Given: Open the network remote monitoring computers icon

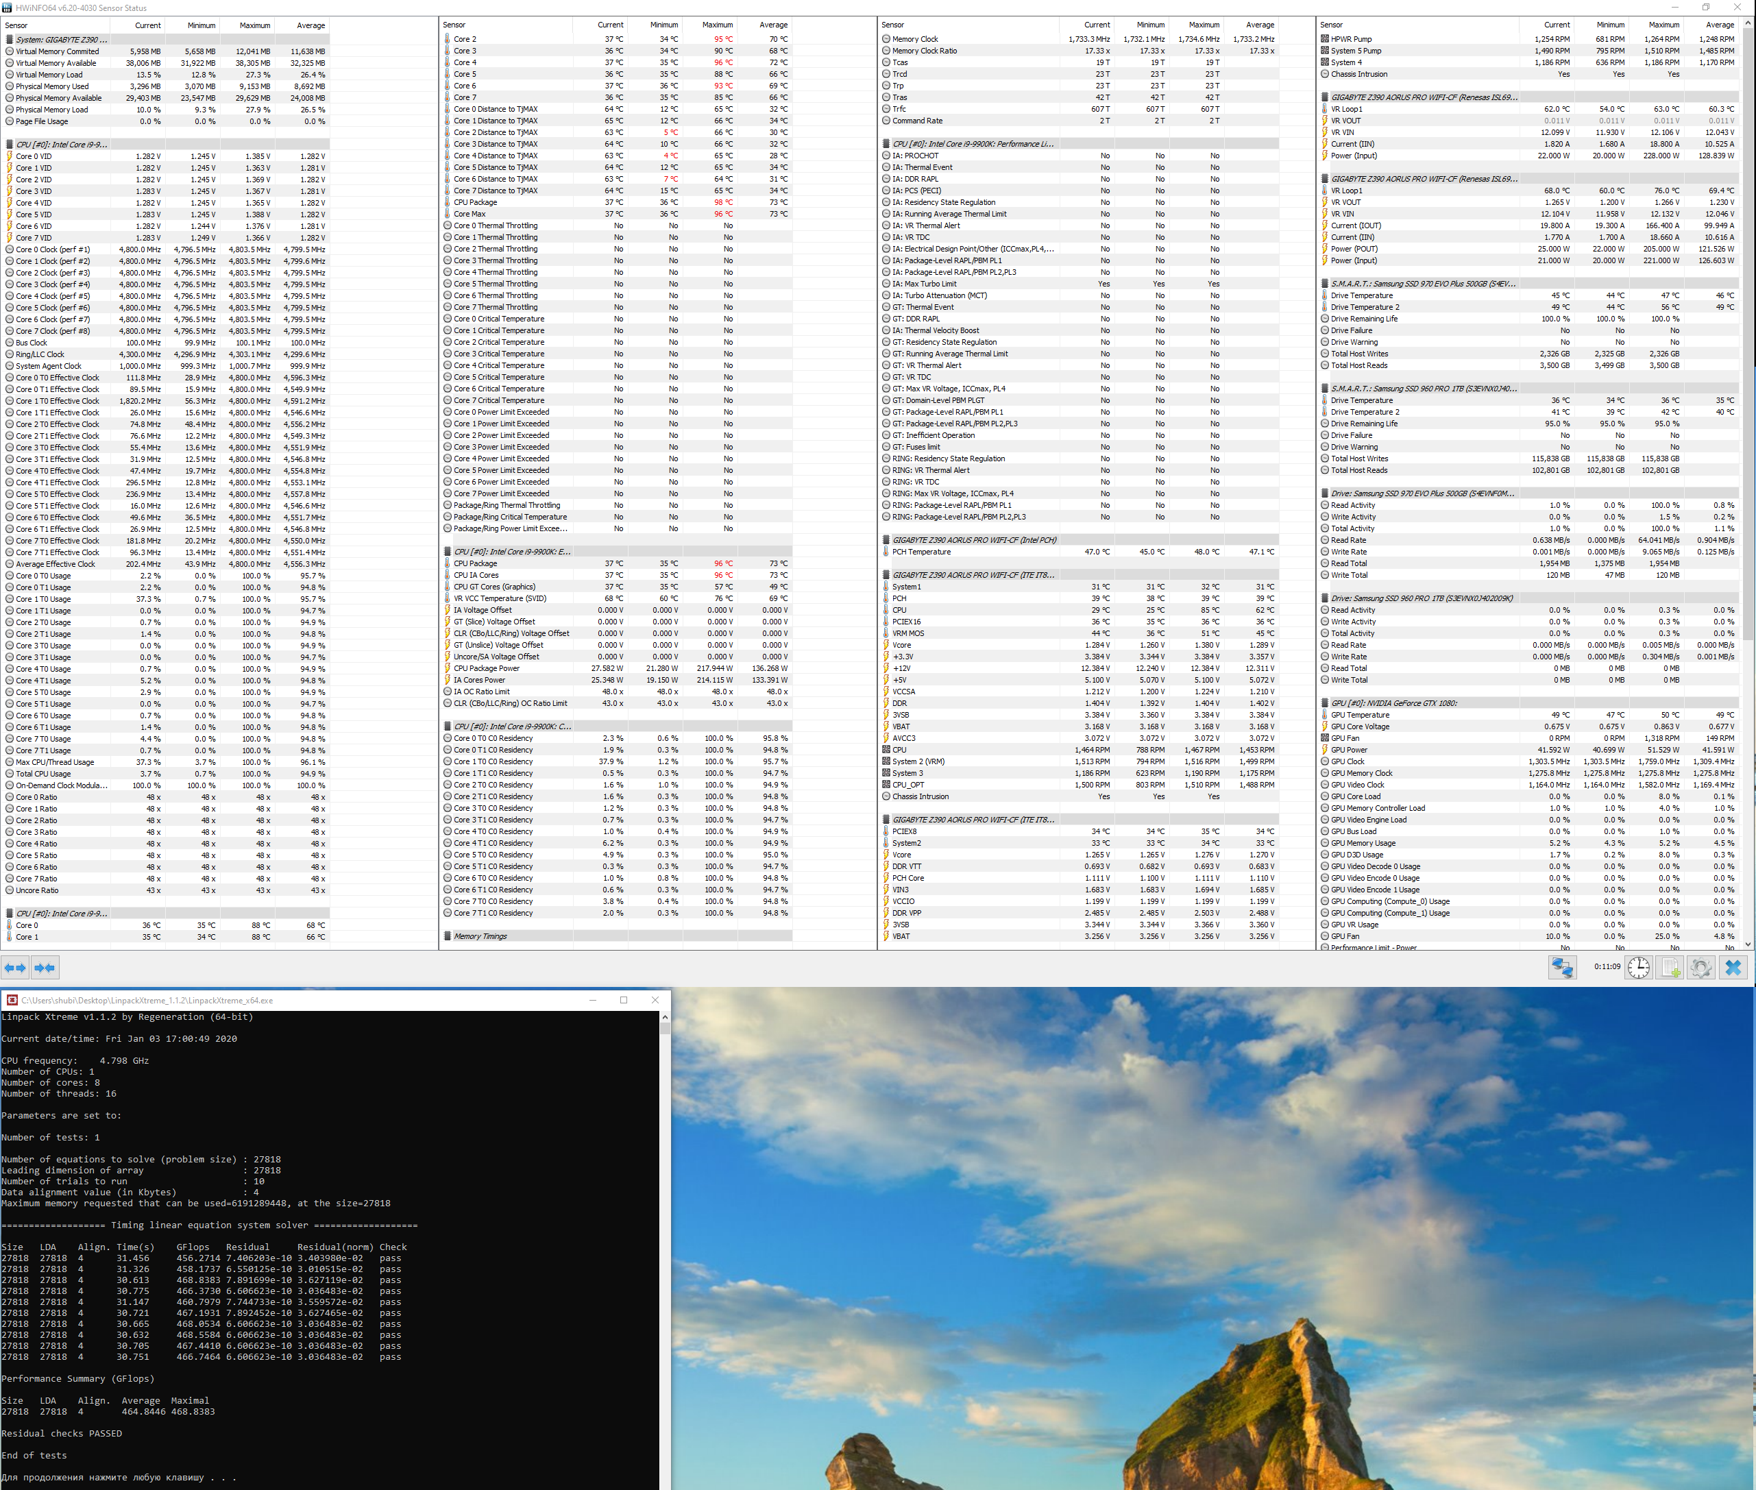Looking at the screenshot, I should tap(1562, 968).
